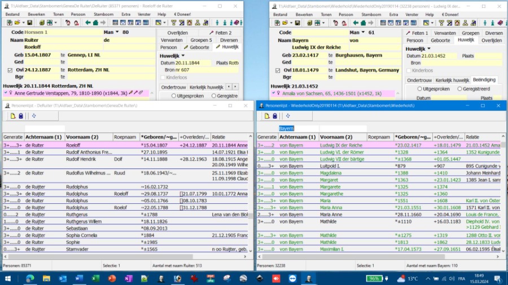Click horizontal scrollbar of left Personenlijst
This screenshot has width=508, height=285.
pyautogui.click(x=113, y=257)
